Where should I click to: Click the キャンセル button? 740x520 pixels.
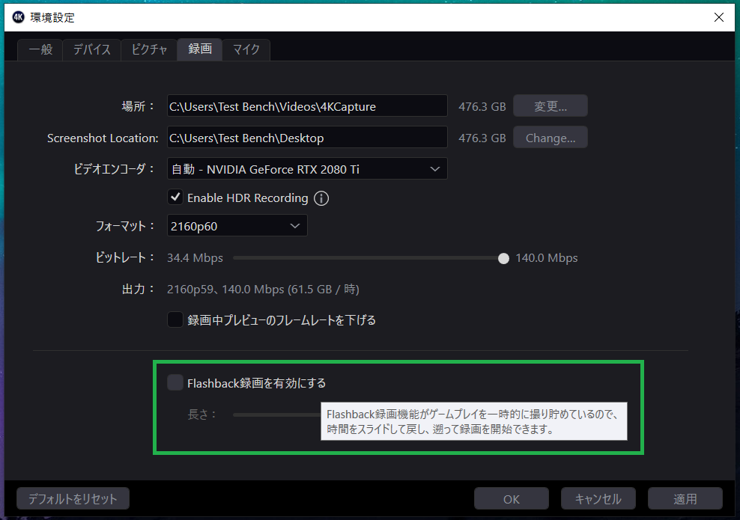click(598, 498)
